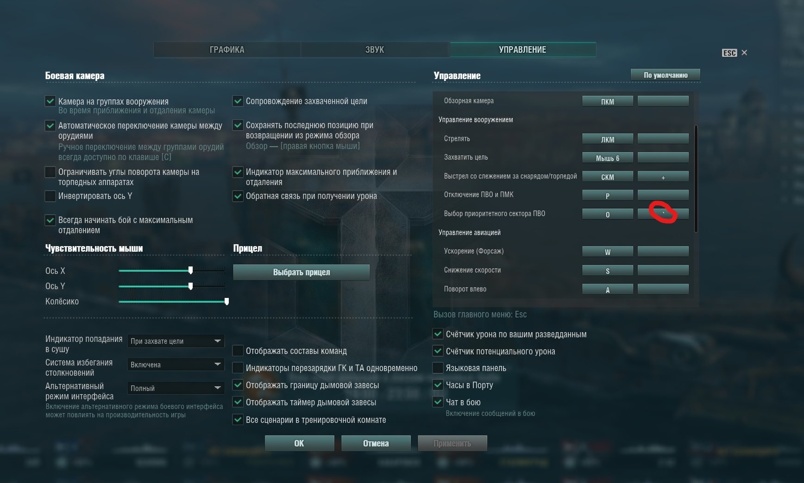This screenshot has height=483, width=804.
Task: Click Мышь 6 binding for Захватить цель
Action: pos(608,158)
